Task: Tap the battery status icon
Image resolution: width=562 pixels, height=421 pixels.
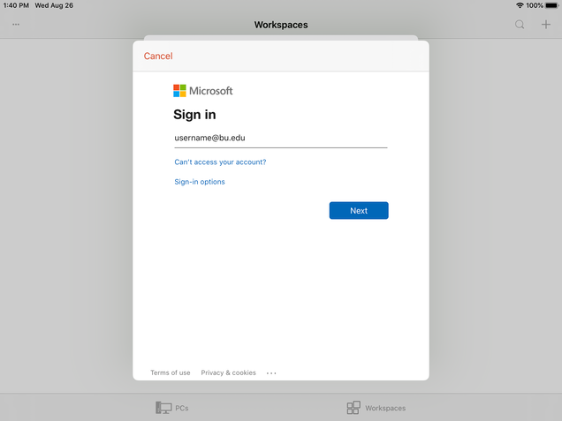Action: click(552, 5)
